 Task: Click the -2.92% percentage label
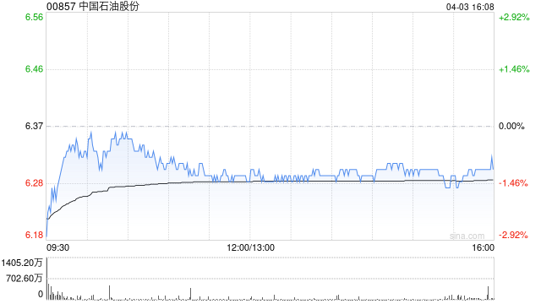point(513,235)
